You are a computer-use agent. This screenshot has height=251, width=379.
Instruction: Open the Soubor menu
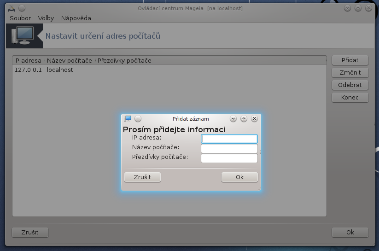20,18
